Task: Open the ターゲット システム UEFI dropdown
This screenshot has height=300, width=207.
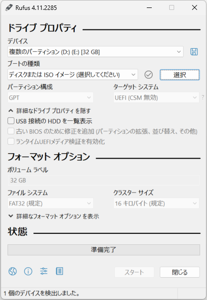Action: click(x=156, y=98)
